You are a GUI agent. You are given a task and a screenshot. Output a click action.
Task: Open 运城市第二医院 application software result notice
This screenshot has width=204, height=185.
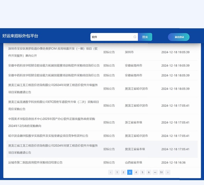pyautogui.click(x=35, y=163)
